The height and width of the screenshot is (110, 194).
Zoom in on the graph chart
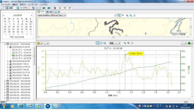click(125, 43)
